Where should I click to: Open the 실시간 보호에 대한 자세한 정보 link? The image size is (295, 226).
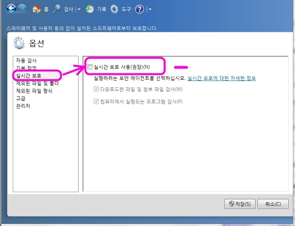click(x=221, y=79)
